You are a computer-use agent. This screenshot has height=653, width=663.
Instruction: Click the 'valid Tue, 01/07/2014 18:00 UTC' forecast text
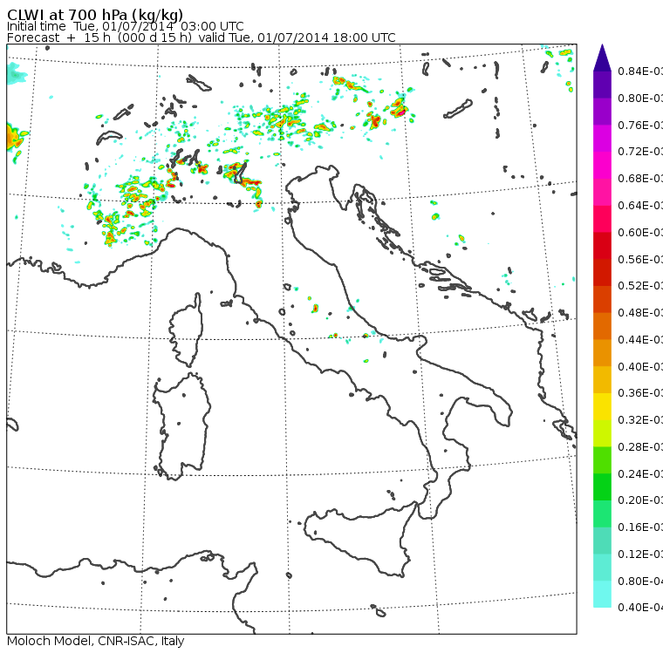[297, 37]
